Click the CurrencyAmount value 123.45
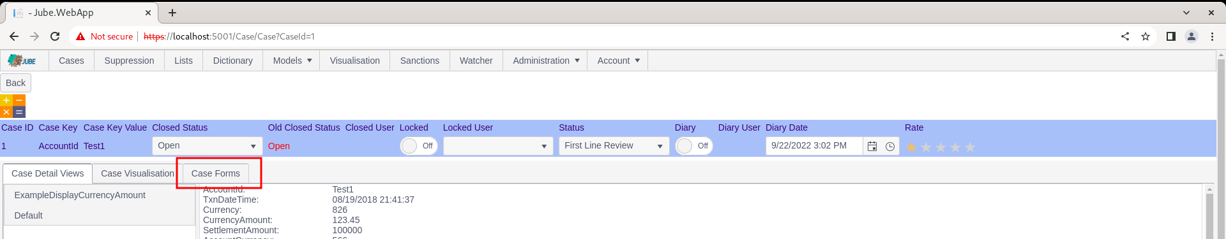Viewport: 1226px width, 239px height. (x=346, y=220)
